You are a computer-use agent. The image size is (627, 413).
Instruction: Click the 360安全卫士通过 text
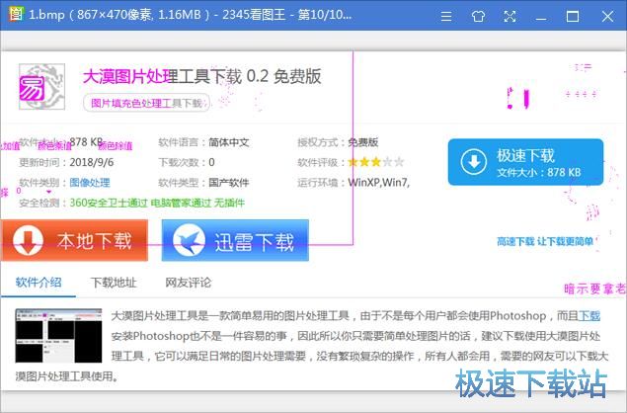point(109,203)
